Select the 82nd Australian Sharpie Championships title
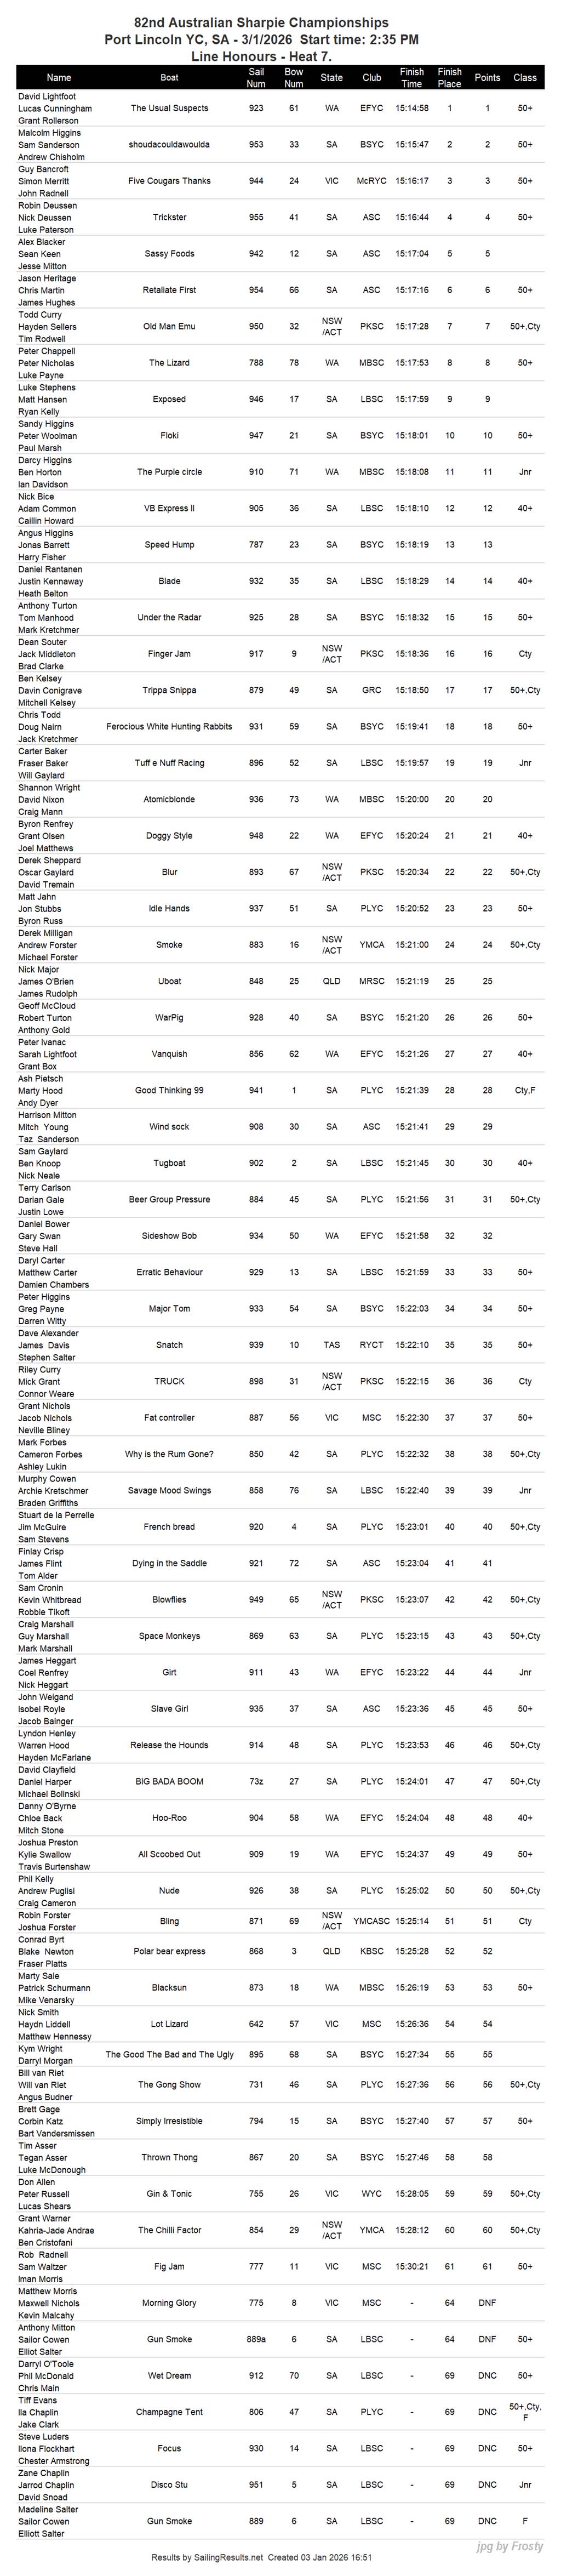The width and height of the screenshot is (561, 2576). tap(261, 22)
